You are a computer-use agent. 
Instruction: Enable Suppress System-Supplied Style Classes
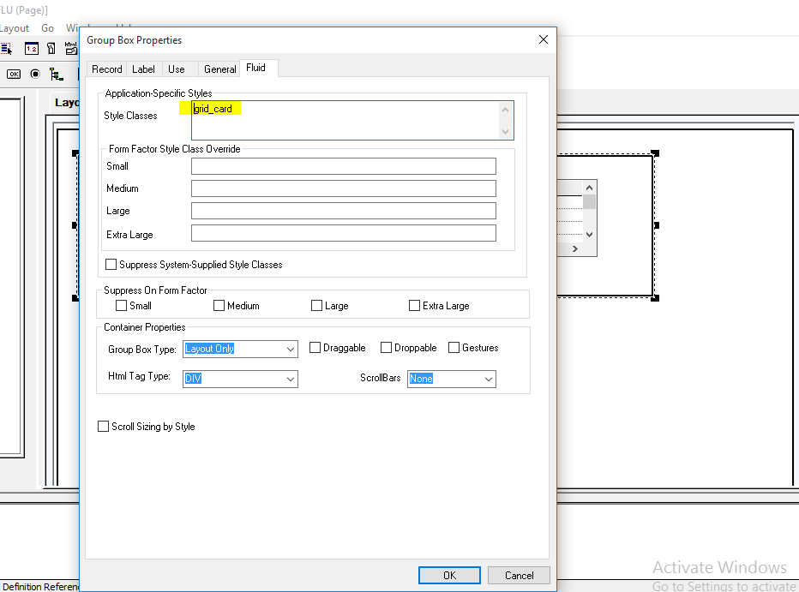(111, 264)
